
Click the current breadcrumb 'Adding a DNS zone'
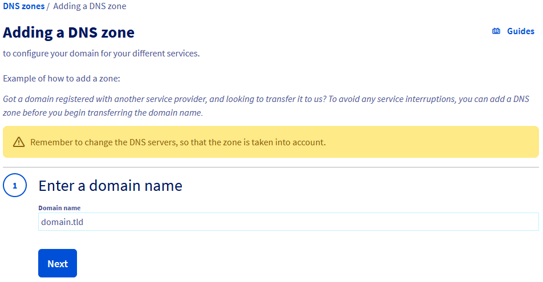point(90,6)
